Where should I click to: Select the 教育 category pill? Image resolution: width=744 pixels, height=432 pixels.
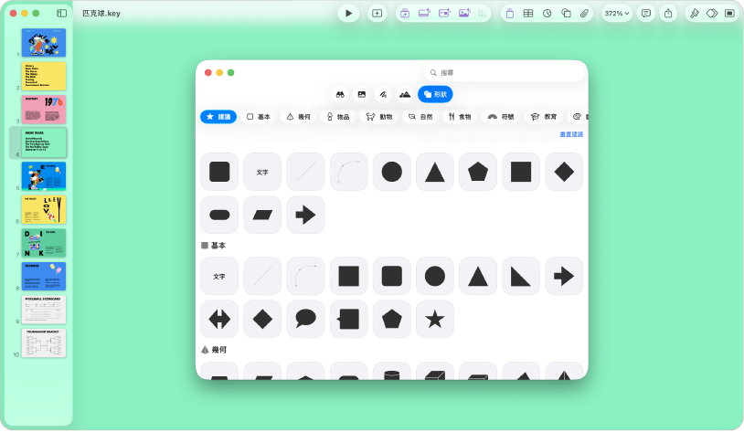click(x=544, y=117)
